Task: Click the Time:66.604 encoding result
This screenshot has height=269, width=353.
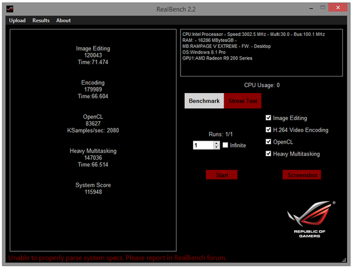Action: point(93,96)
